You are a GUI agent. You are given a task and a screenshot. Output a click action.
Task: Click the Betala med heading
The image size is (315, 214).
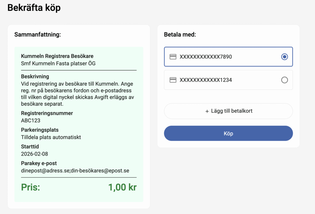coord(180,34)
